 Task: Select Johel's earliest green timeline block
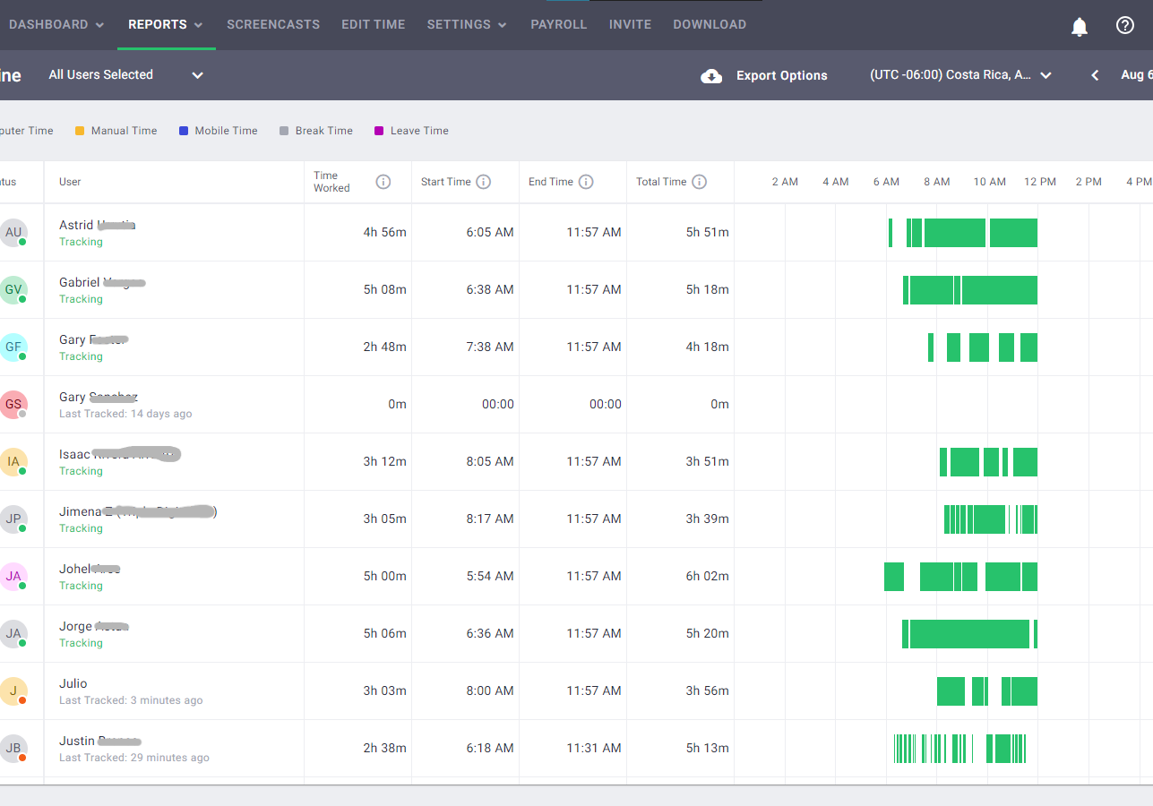coord(894,577)
